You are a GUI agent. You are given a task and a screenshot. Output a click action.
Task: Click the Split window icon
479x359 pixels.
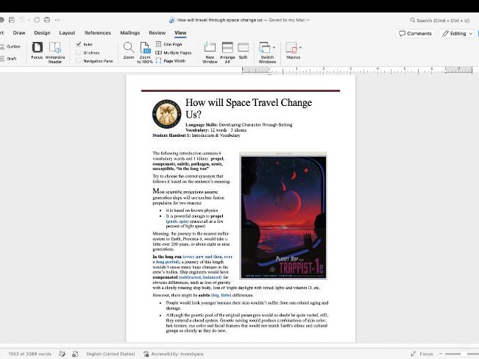click(x=243, y=48)
